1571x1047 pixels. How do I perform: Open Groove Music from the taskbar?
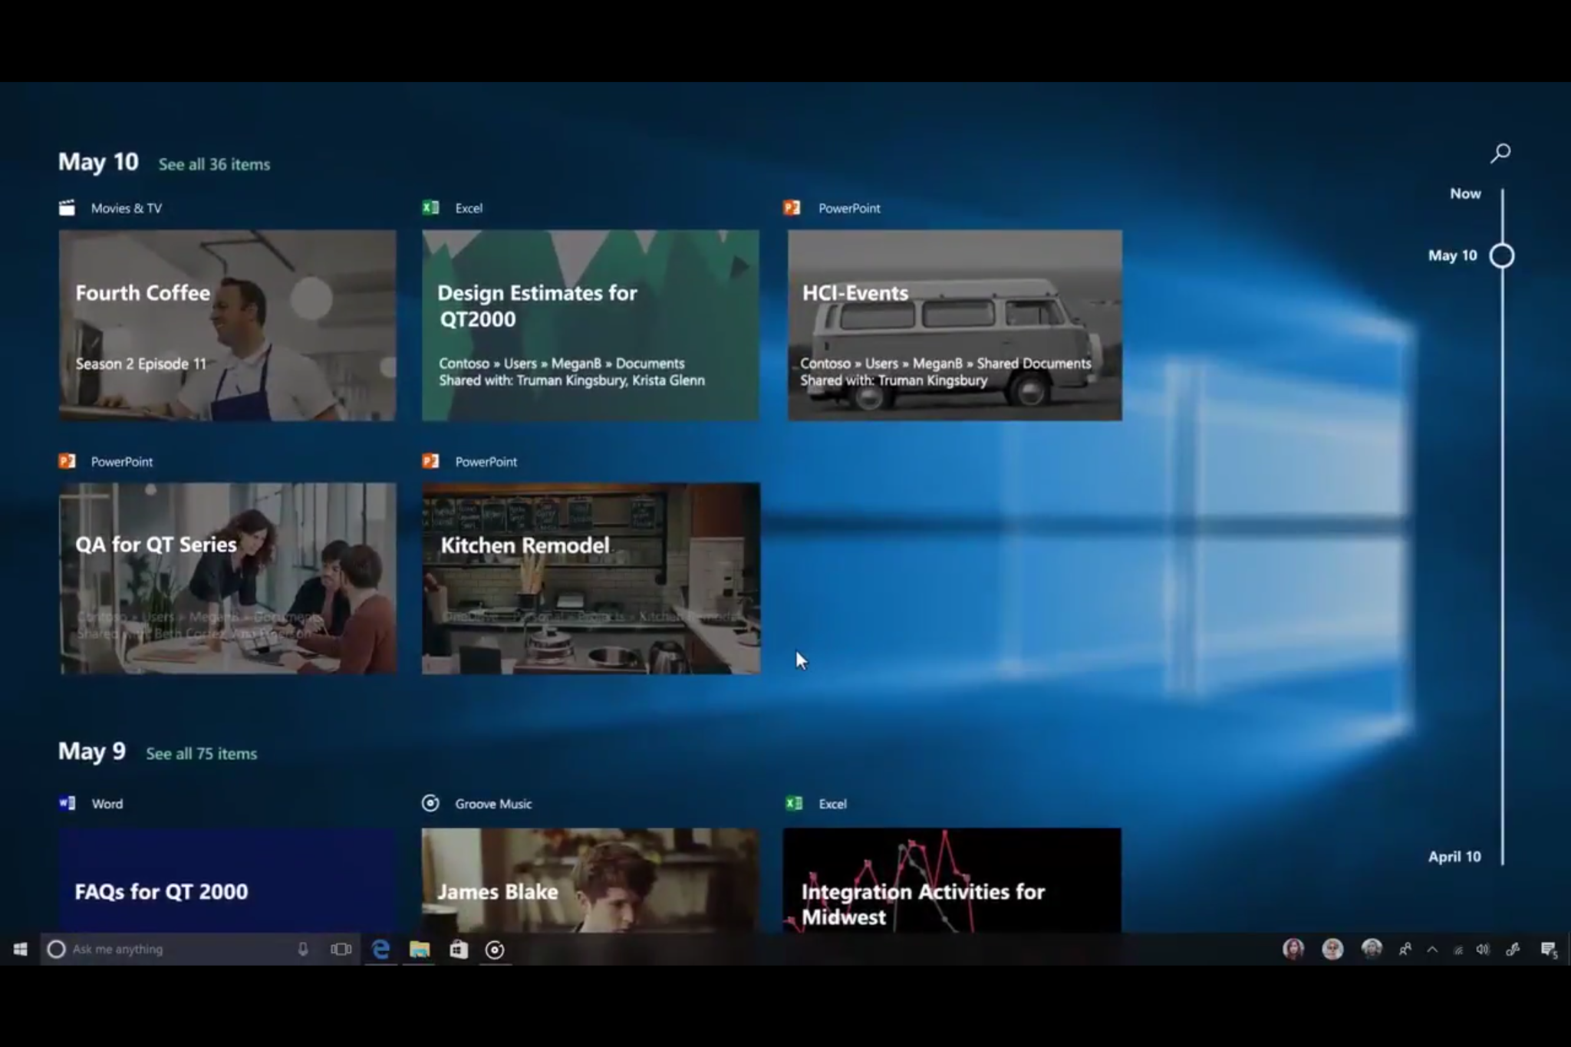click(496, 950)
